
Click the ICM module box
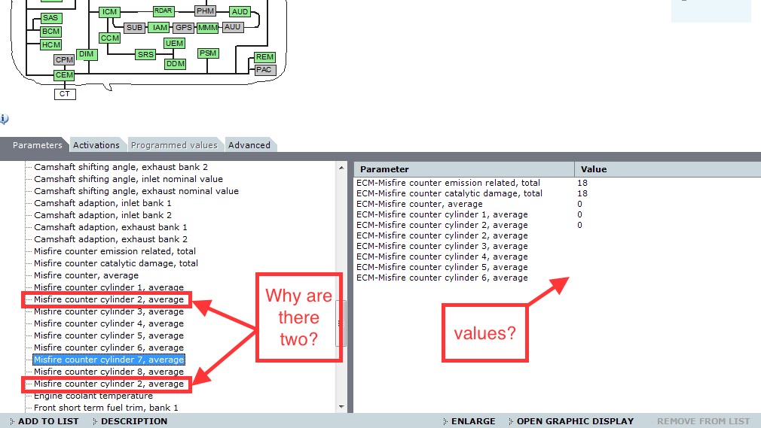[x=110, y=12]
